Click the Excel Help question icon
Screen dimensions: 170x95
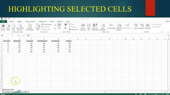[154, 19]
